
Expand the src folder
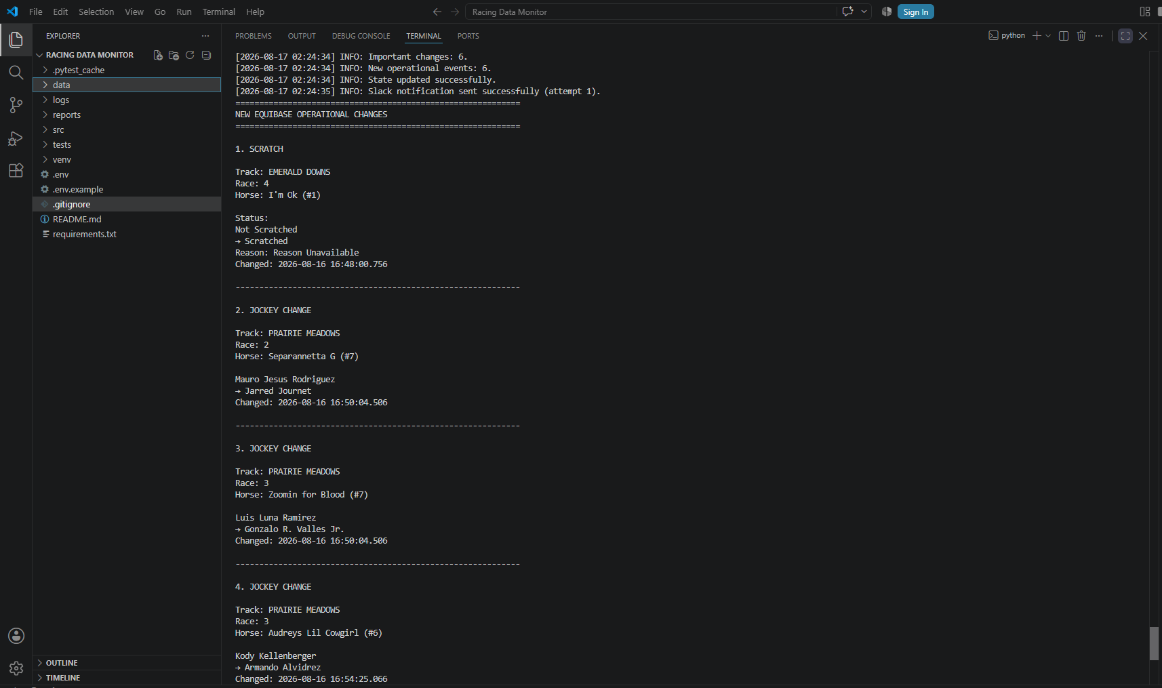point(127,129)
